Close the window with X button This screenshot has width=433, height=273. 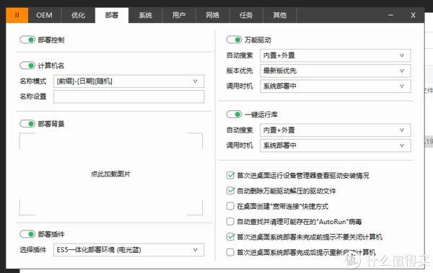[x=413, y=15]
